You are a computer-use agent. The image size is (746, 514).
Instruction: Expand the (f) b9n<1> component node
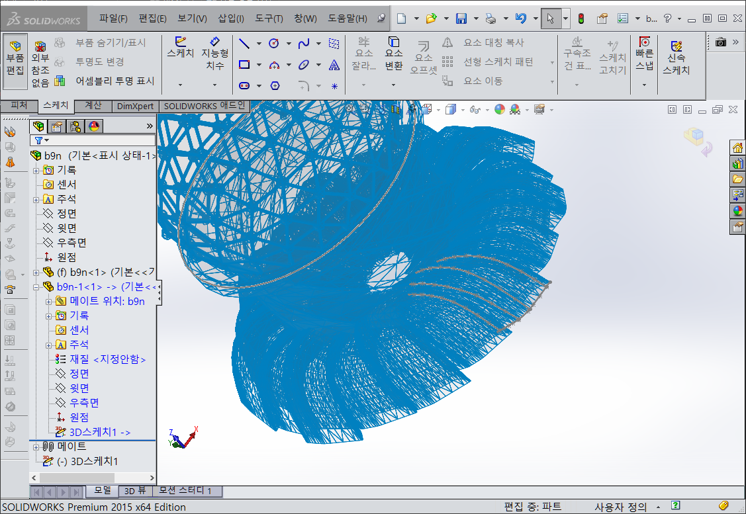coord(36,273)
